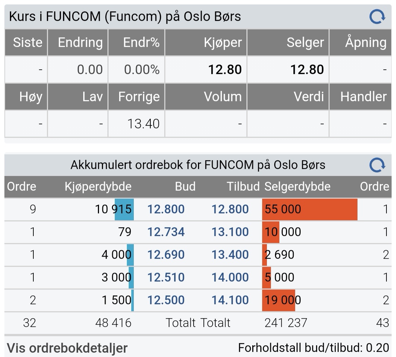Click the bid price 12.690
Viewport: 396px width, 357px height.
166,254
